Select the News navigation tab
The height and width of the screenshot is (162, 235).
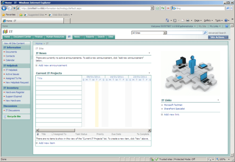[x=78, y=37]
